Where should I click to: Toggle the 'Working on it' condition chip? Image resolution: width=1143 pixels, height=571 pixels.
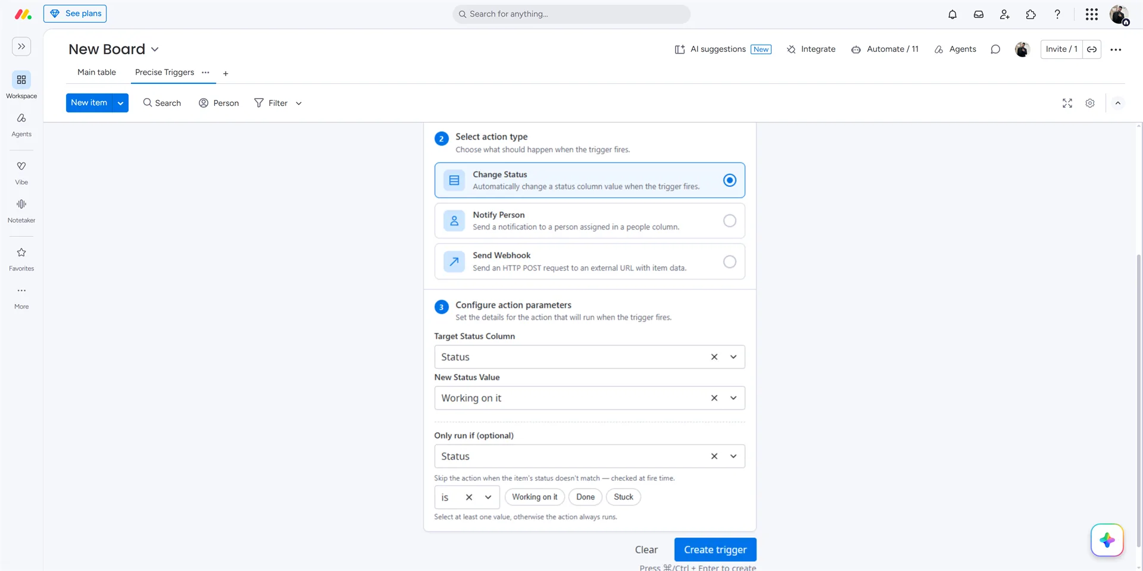535,497
